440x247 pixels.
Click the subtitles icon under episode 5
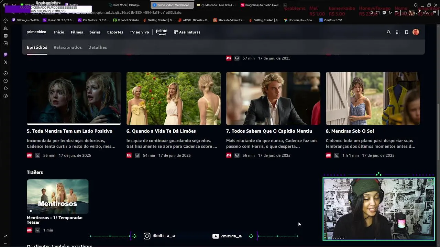pyautogui.click(x=37, y=155)
